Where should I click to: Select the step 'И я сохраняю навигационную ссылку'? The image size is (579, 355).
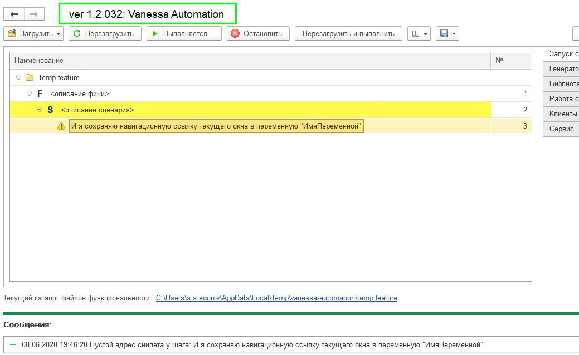[x=216, y=126]
